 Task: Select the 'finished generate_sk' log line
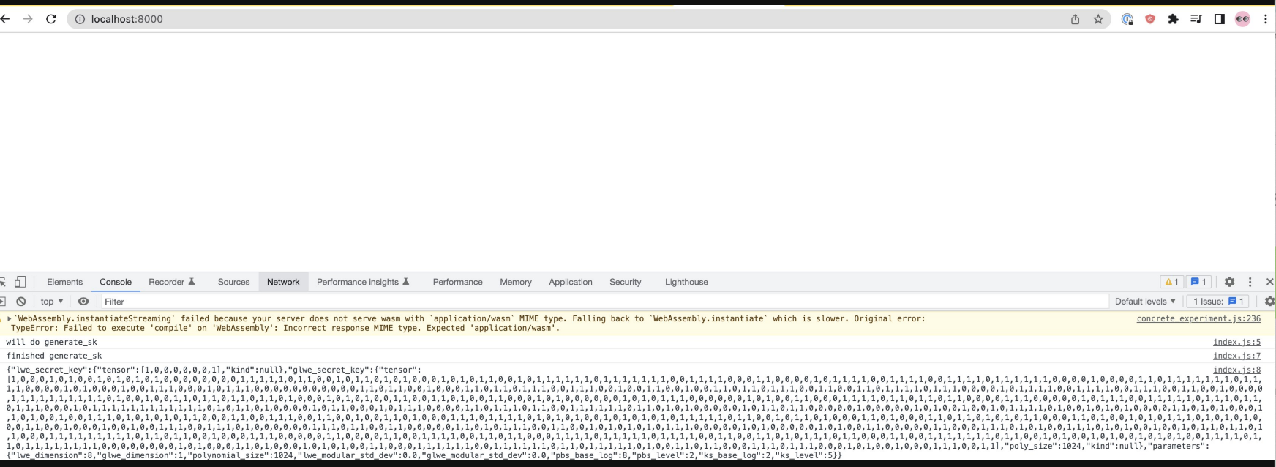click(x=54, y=356)
